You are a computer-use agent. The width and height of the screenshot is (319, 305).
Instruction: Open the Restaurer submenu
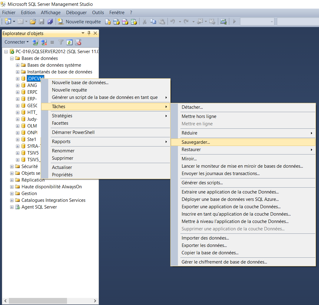click(x=243, y=150)
